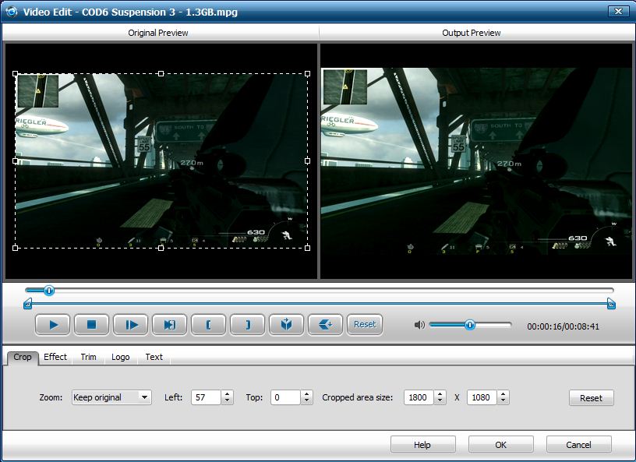Adjust the volume slider knob
The width and height of the screenshot is (636, 462).
[x=470, y=325]
